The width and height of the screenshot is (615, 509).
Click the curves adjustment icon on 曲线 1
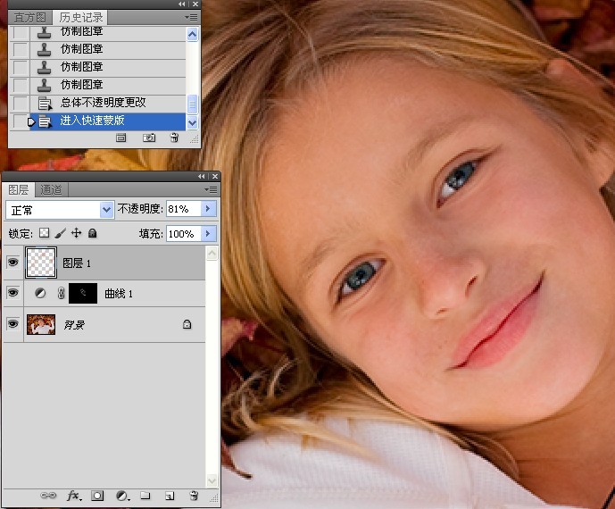(x=40, y=293)
